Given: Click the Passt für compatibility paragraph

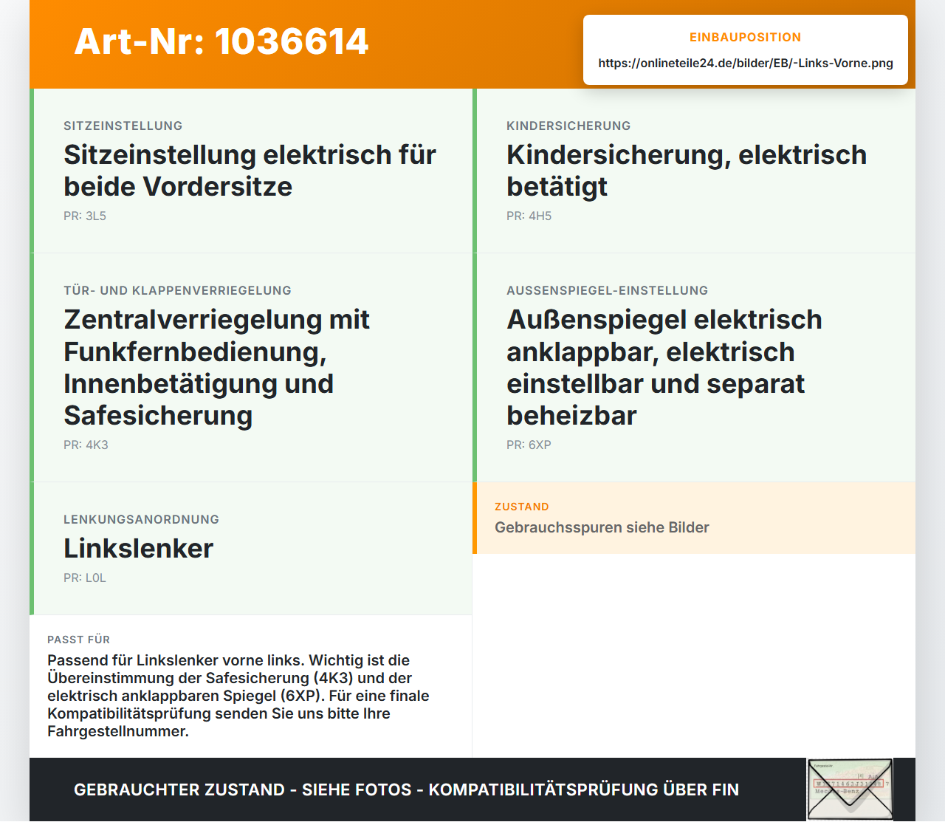Looking at the screenshot, I should (x=238, y=696).
